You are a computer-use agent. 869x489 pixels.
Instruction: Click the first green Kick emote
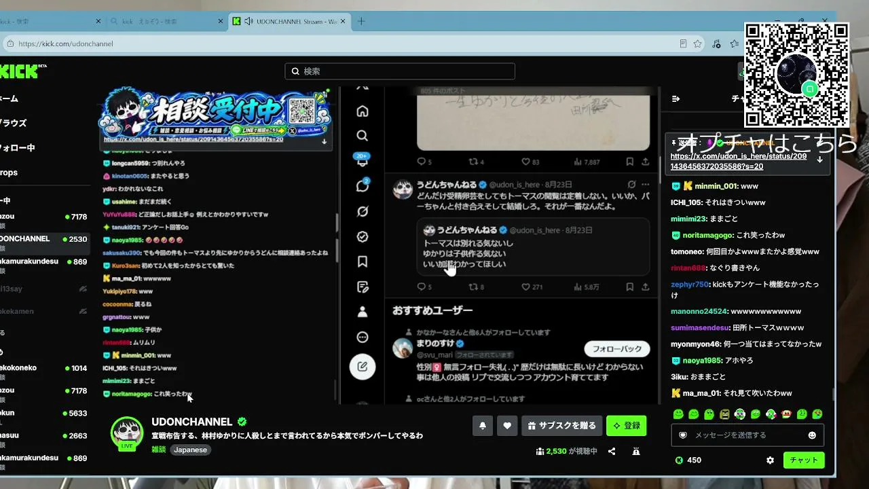click(x=678, y=414)
